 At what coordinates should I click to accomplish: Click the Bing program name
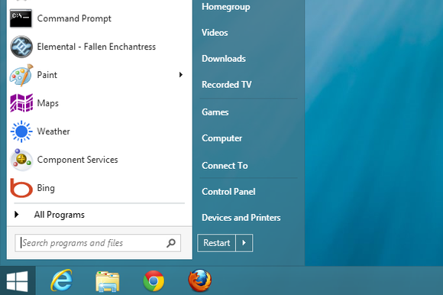(46, 188)
